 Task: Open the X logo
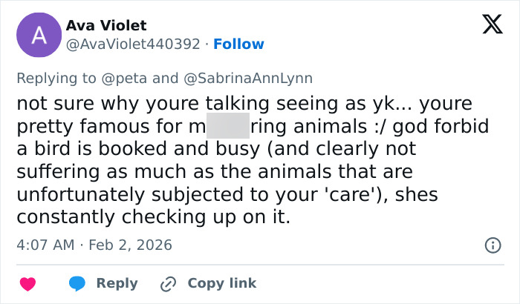[x=492, y=26]
